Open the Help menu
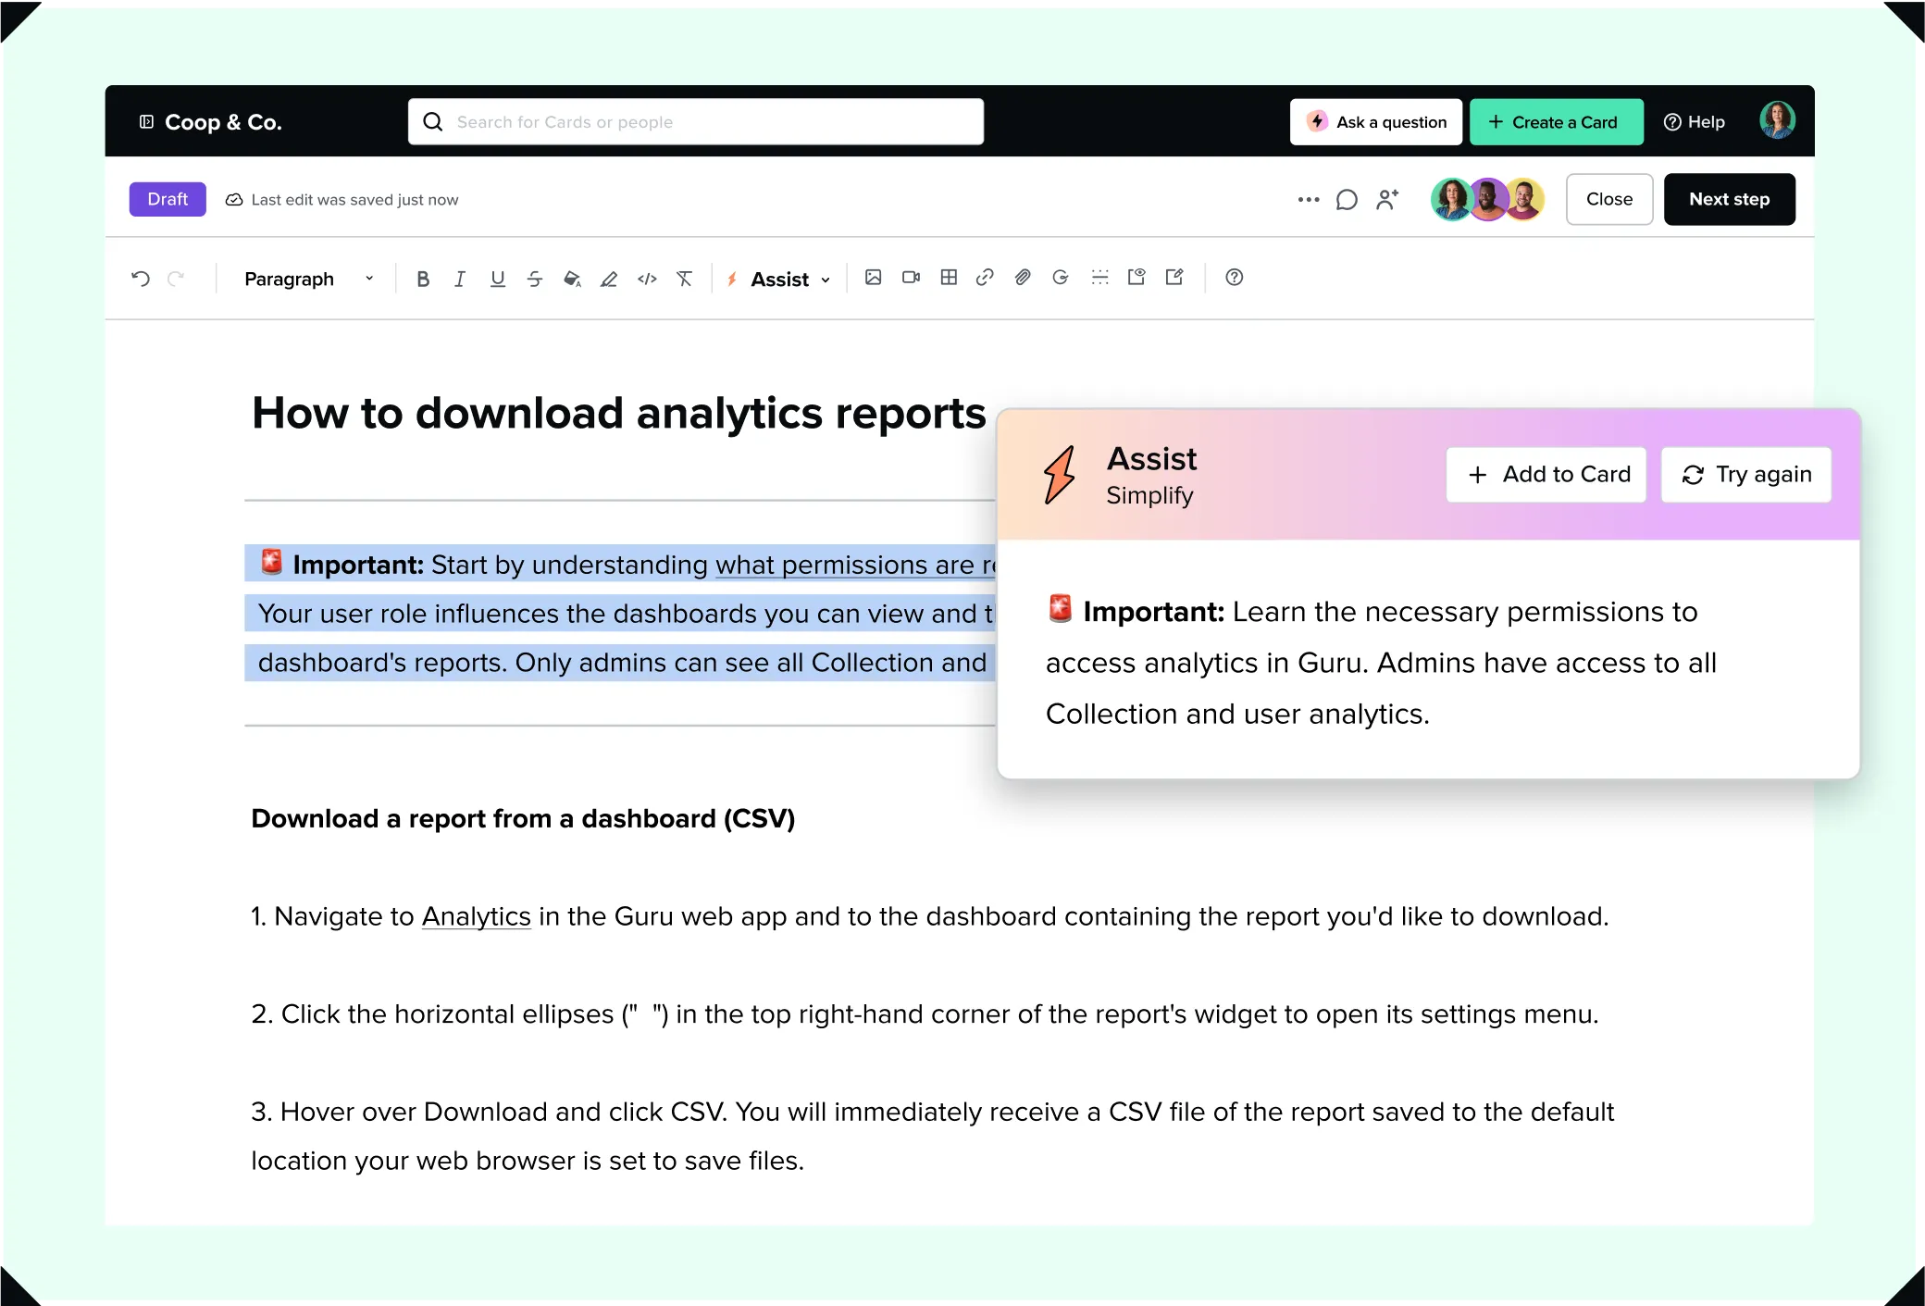 [x=1695, y=121]
